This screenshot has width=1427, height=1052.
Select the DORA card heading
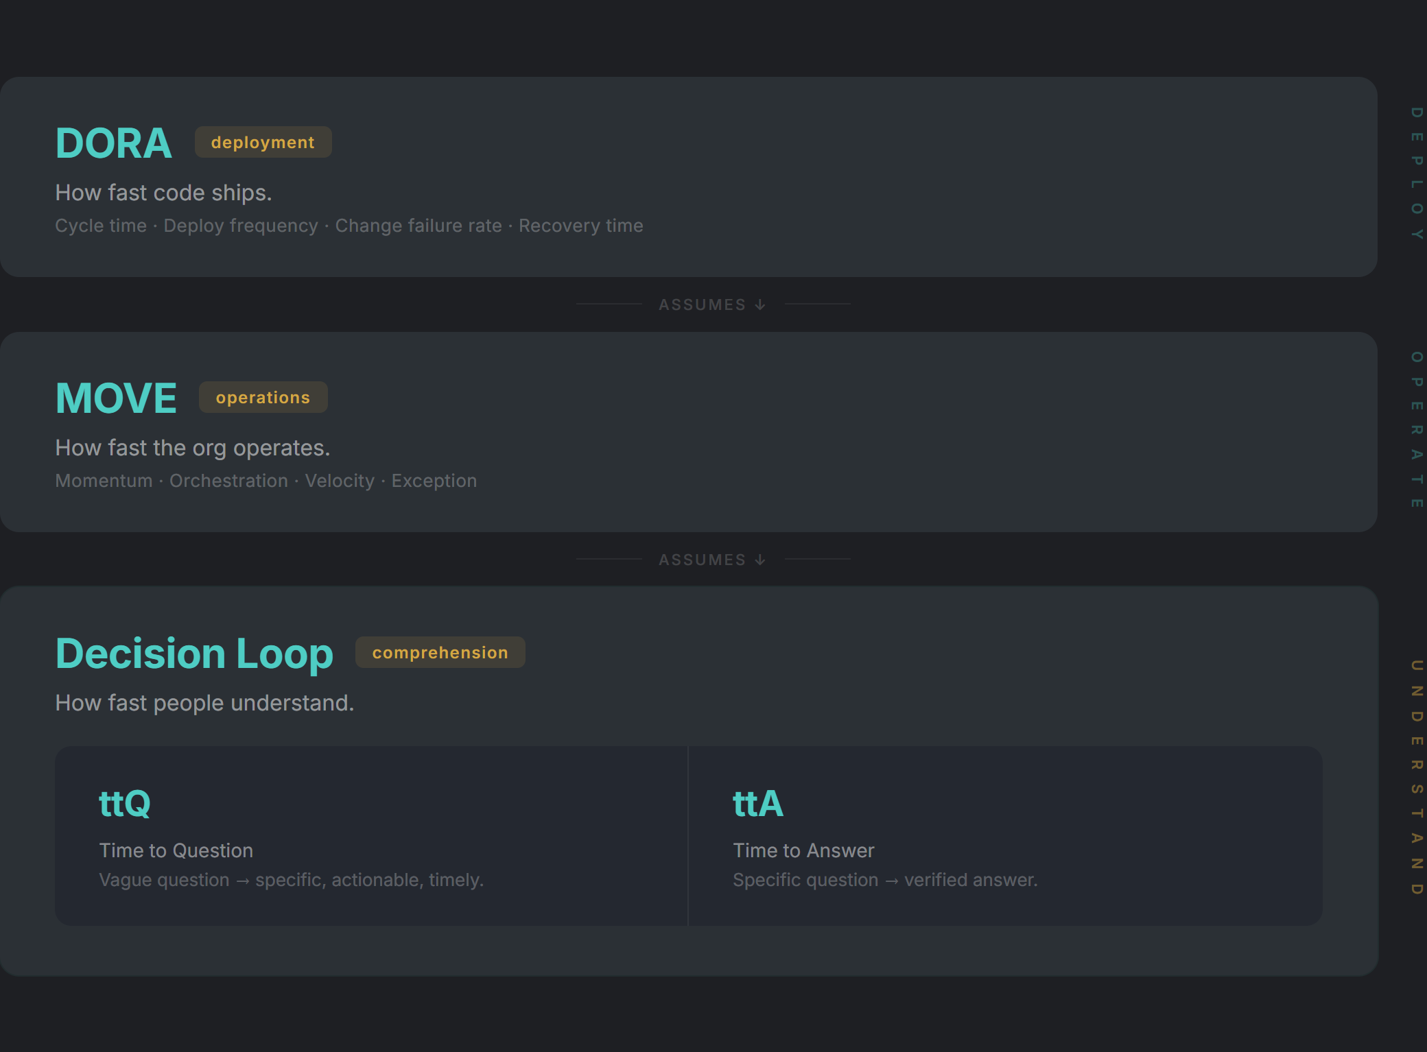click(x=113, y=142)
